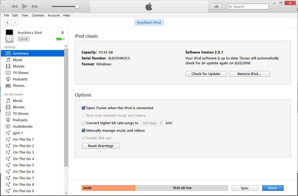Open the On-The-Go 9 playlist
Screen dimensions: 298x196
[33, 191]
